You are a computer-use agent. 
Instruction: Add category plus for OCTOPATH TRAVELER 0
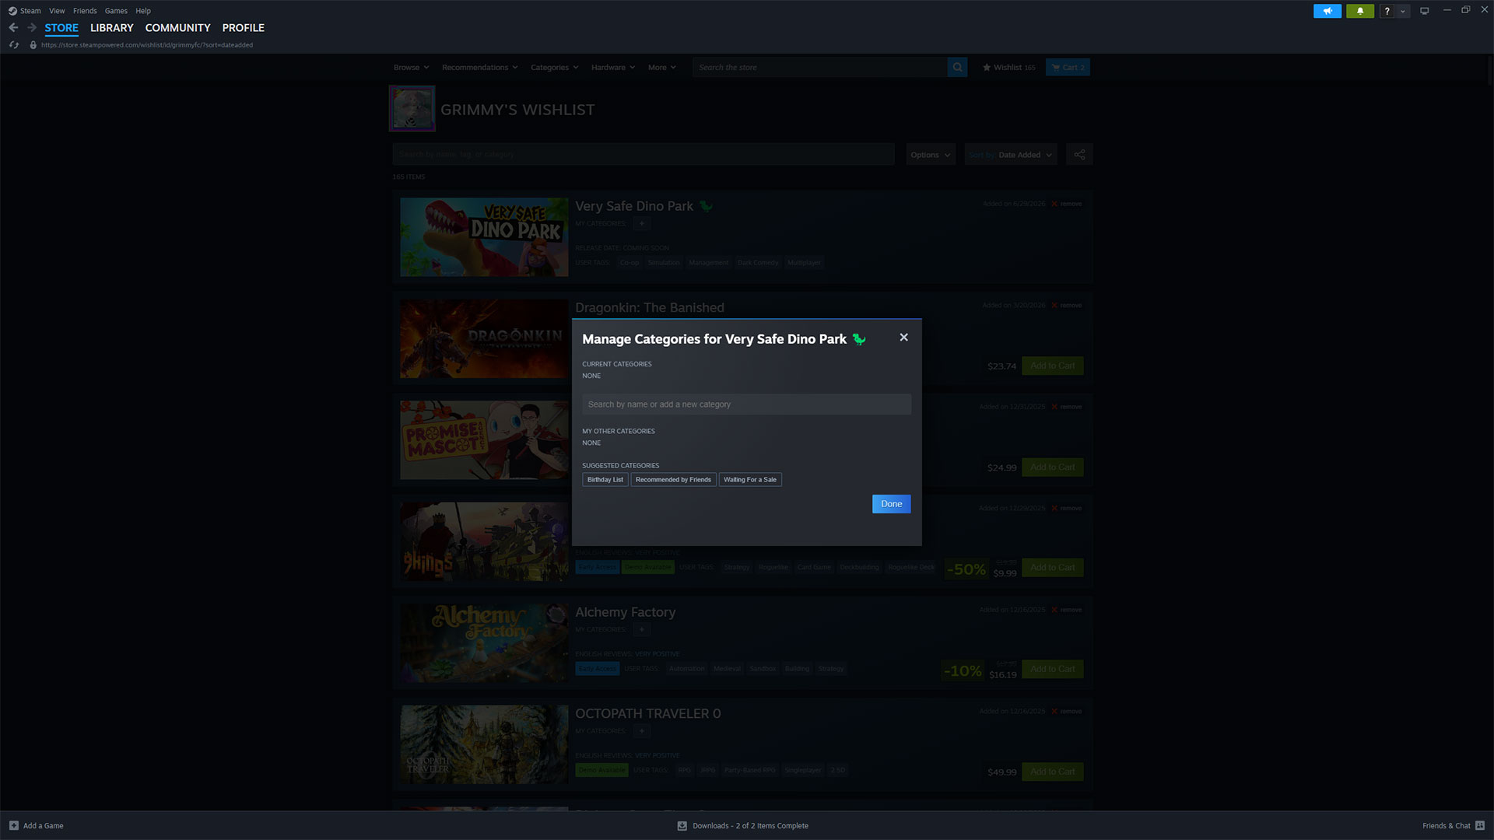coord(641,731)
